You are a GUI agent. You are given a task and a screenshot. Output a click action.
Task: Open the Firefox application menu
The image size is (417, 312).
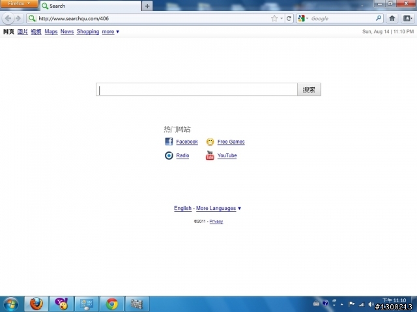[19, 4]
